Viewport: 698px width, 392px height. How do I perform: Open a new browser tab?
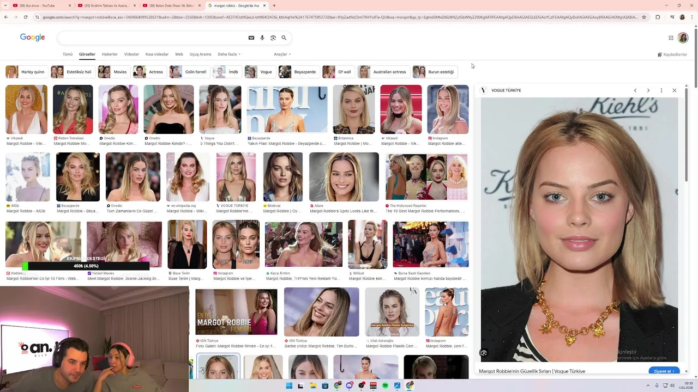pos(274,5)
